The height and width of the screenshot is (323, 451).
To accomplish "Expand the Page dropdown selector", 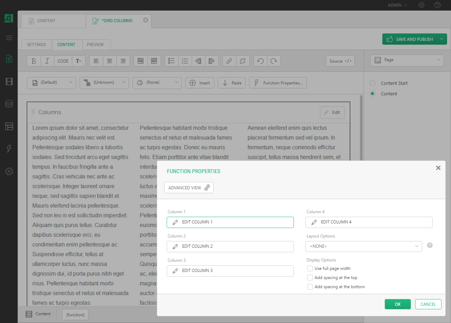I will (407, 60).
